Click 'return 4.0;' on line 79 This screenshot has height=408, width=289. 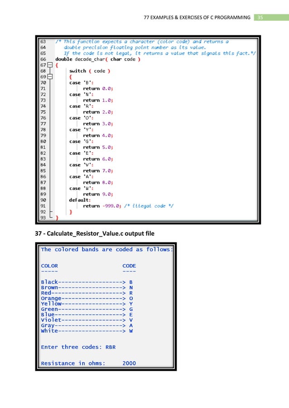(x=98, y=135)
